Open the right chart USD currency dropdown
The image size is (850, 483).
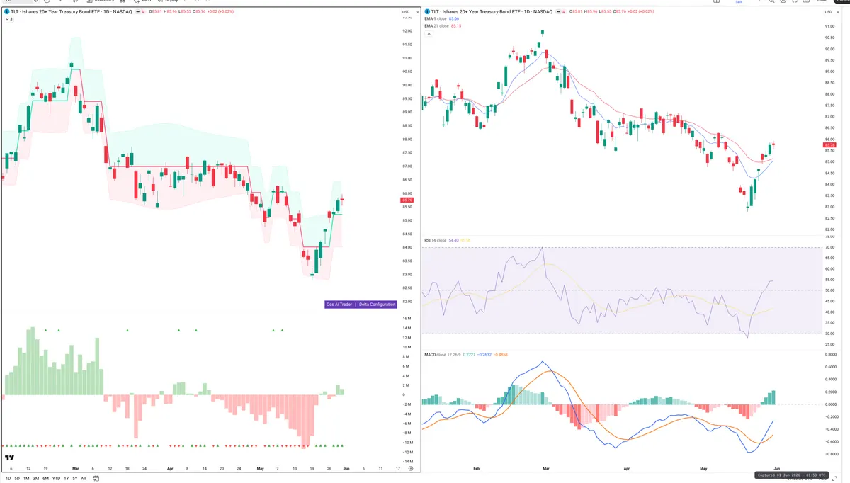tap(832, 12)
